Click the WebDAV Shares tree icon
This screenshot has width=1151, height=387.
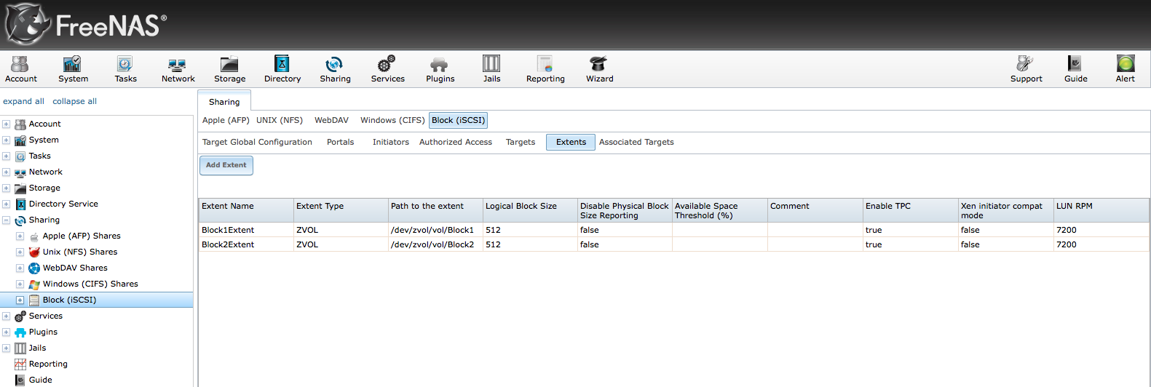34,268
